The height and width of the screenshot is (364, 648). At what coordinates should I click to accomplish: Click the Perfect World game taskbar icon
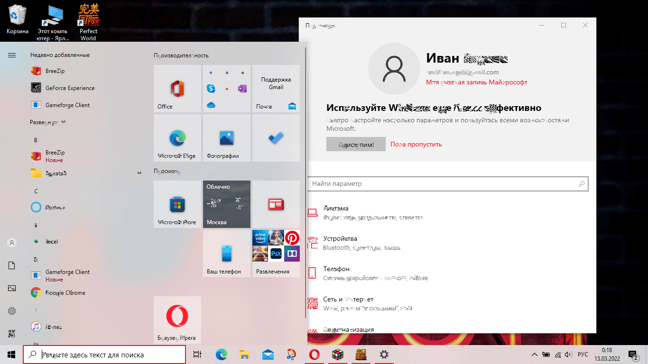click(361, 355)
